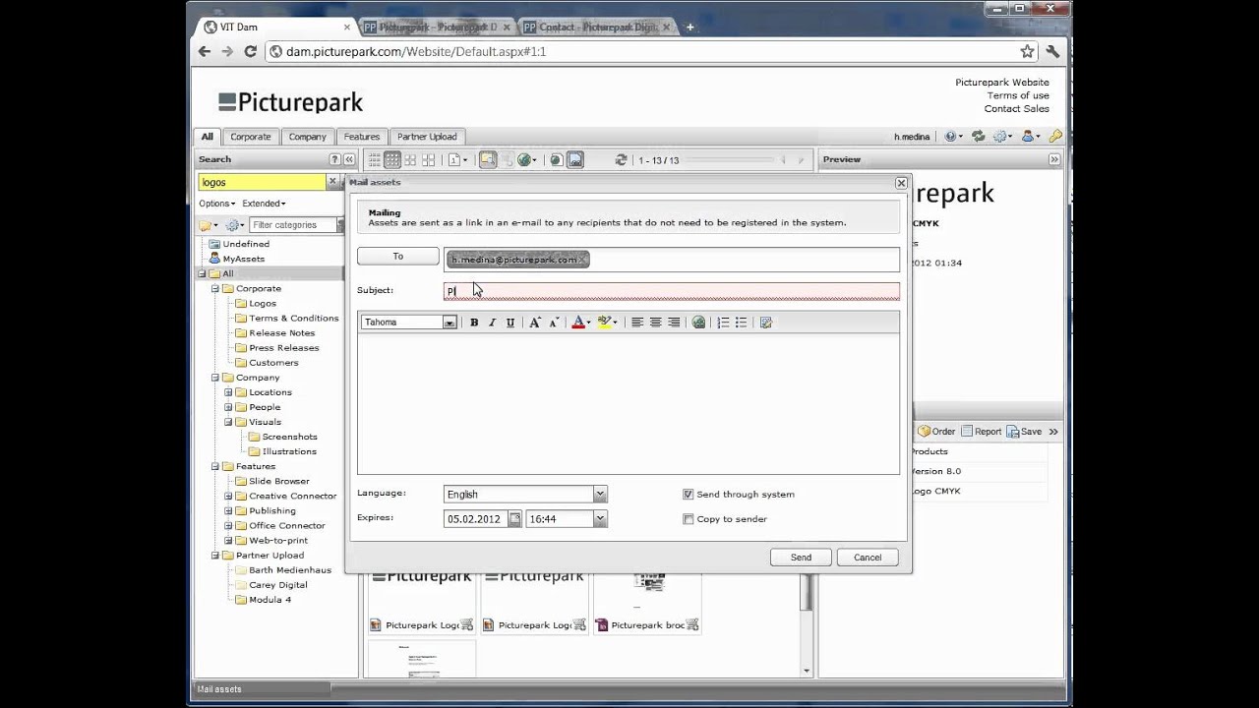Bookmark this page with the star
The height and width of the screenshot is (708, 1259).
1027,51
